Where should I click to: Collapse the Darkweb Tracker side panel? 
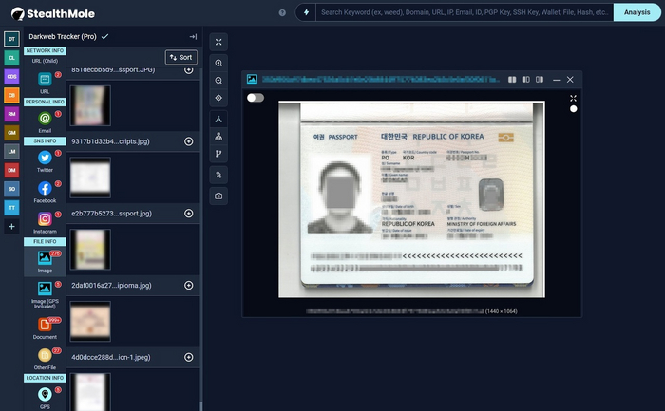pos(193,36)
